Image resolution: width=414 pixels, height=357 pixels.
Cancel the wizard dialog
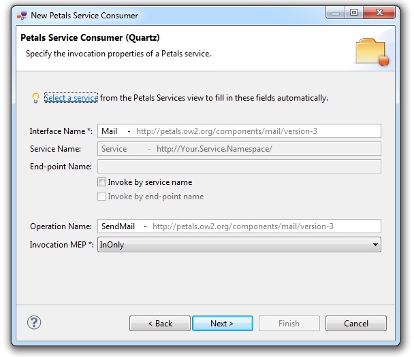(x=355, y=324)
